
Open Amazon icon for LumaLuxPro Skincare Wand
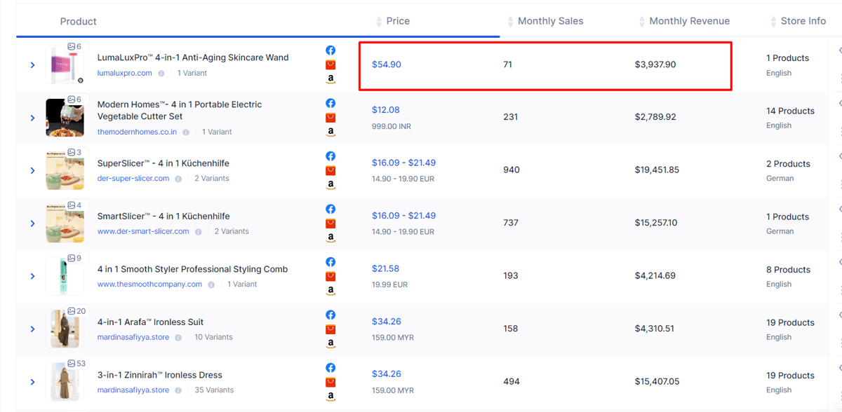(330, 79)
